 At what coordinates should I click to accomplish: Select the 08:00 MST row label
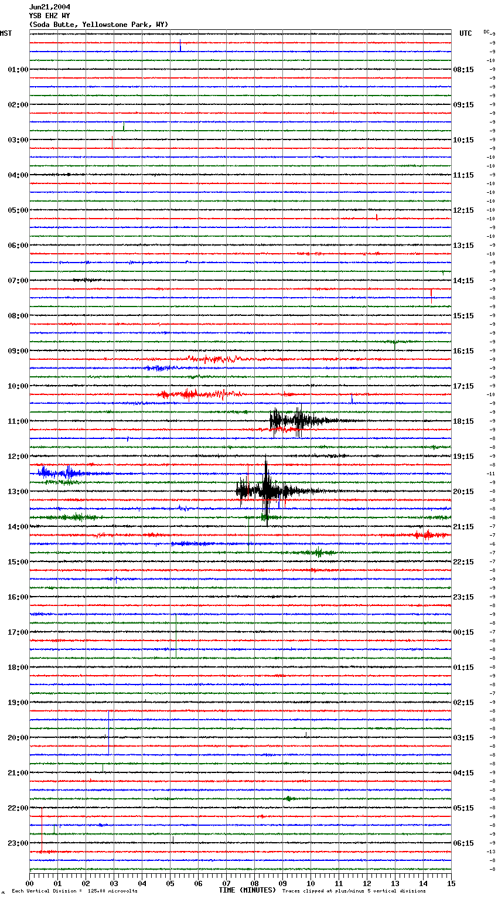pyautogui.click(x=18, y=316)
